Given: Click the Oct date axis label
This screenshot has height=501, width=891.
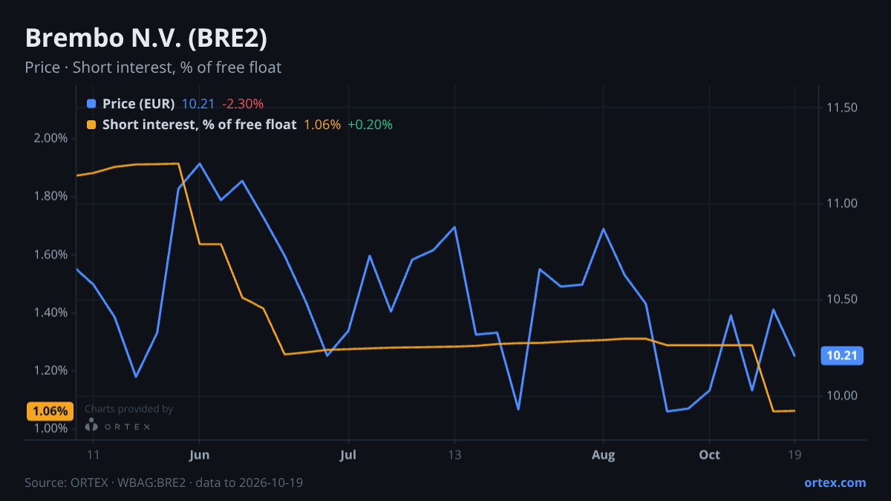Looking at the screenshot, I should coord(710,455).
